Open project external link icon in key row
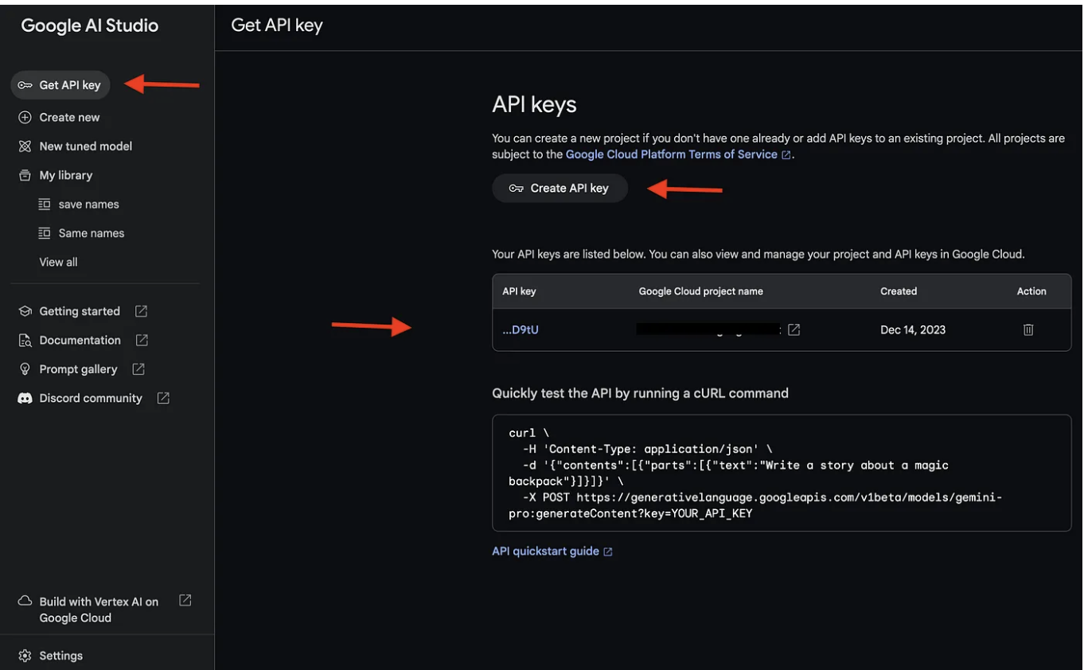The height and width of the screenshot is (670, 1084). [794, 329]
